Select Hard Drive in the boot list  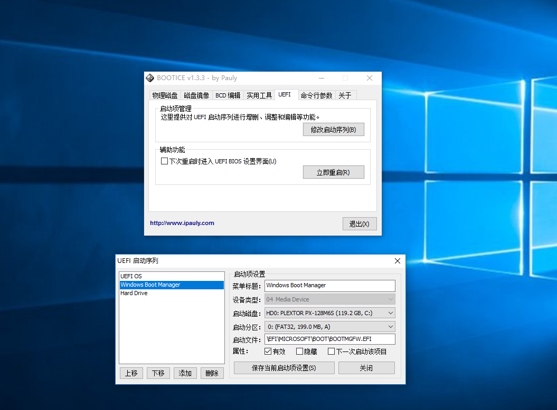[172, 294]
